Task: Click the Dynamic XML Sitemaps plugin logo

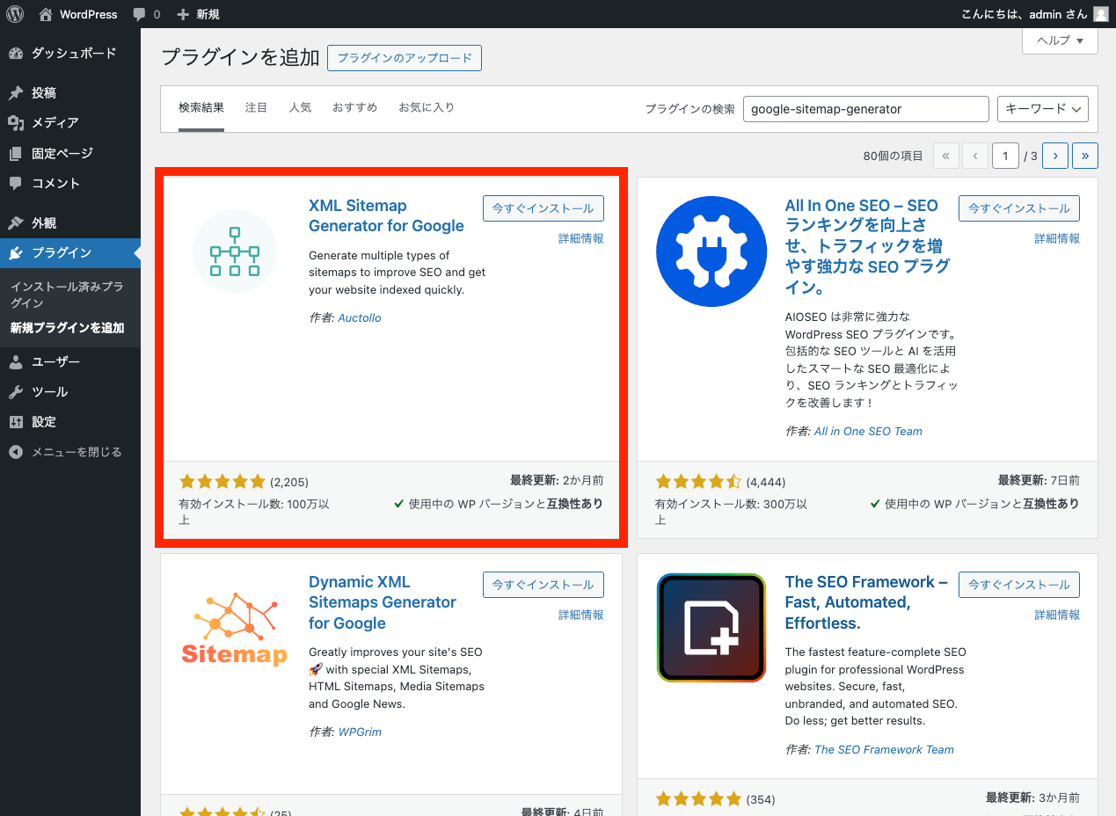Action: click(235, 628)
